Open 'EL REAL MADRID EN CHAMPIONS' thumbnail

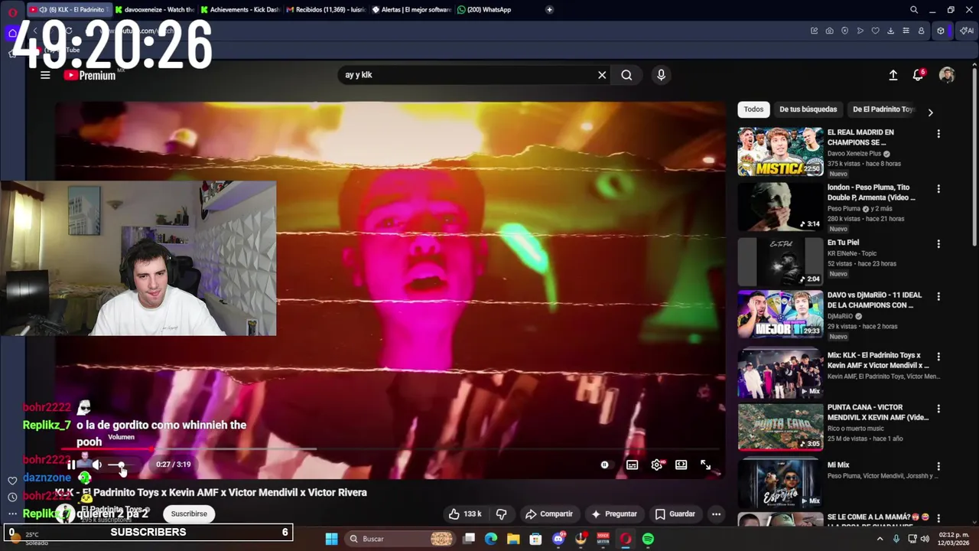(780, 152)
